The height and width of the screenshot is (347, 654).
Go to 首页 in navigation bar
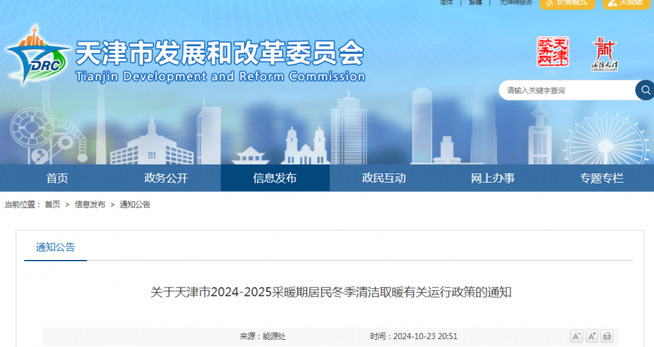57,178
